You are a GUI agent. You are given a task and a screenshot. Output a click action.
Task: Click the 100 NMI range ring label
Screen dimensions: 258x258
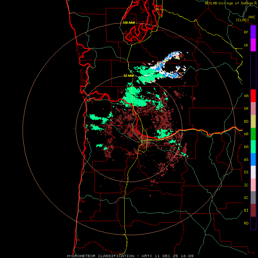coord(129,23)
